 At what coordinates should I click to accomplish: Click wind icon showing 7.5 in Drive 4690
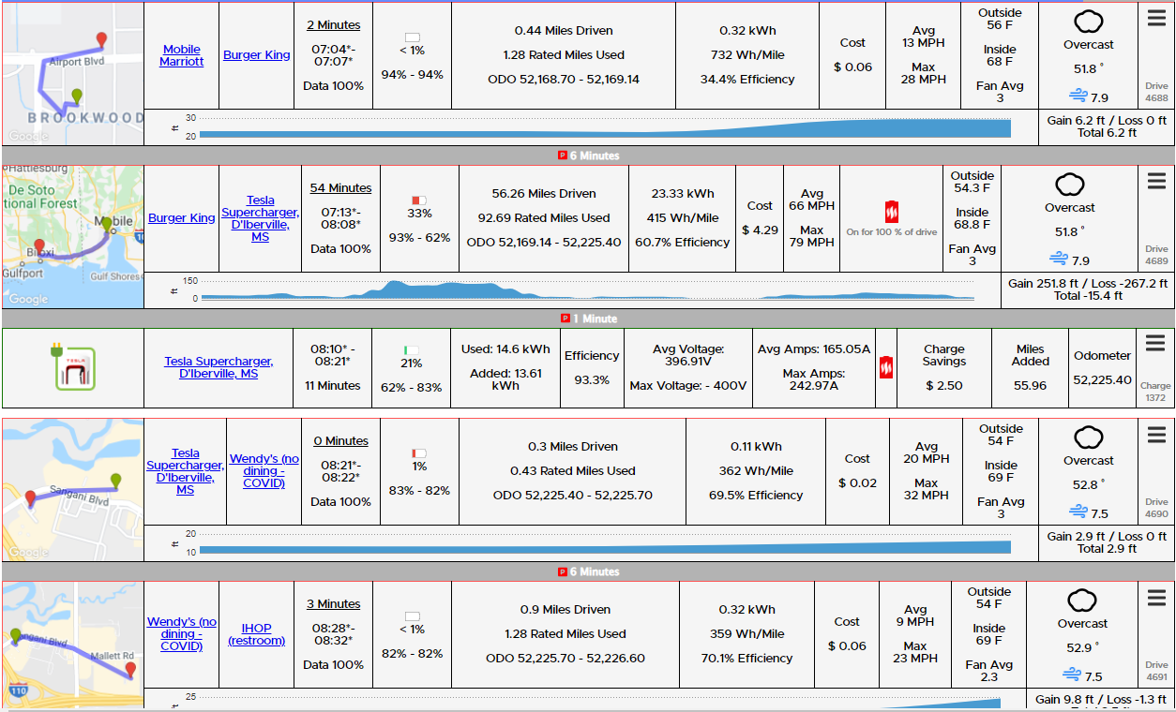pos(1078,512)
